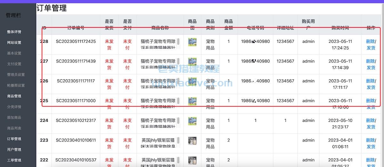Image resolution: width=384 pixels, height=167 pixels.
Task: Open 整体详情 in the sidebar
Action: [14, 32]
